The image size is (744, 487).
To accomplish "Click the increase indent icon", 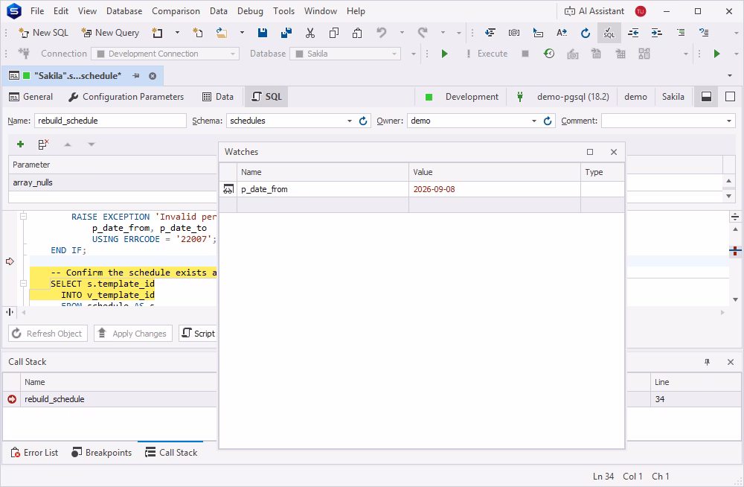I will tap(657, 33).
